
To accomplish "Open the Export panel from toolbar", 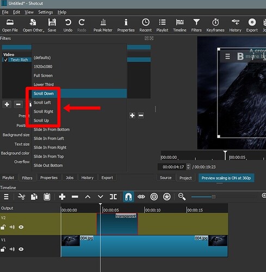I will (x=252, y=26).
